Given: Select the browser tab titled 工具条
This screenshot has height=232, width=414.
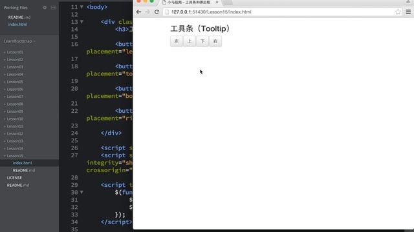Looking at the screenshot, I should [x=188, y=2].
